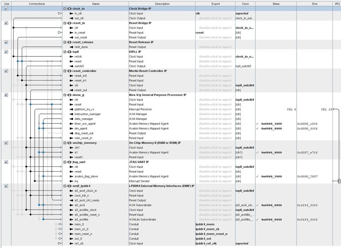This screenshot has height=248, width=341.
Task: Click the onchip_memory component chip icon
Action: (69, 143)
